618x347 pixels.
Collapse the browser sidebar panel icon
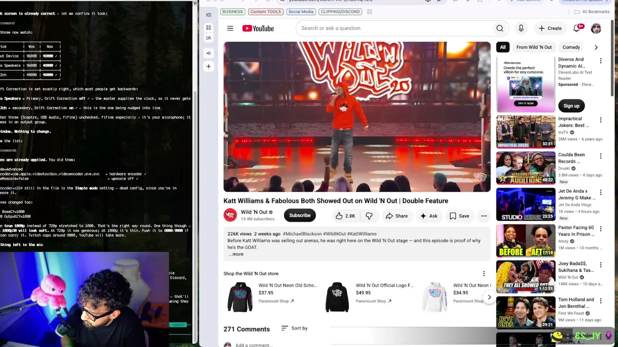(209, 15)
